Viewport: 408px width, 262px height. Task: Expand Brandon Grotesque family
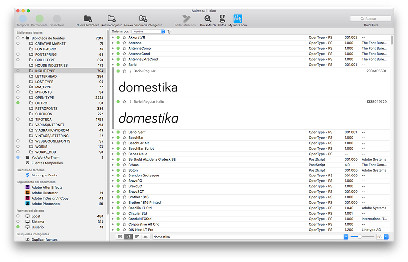(x=113, y=175)
